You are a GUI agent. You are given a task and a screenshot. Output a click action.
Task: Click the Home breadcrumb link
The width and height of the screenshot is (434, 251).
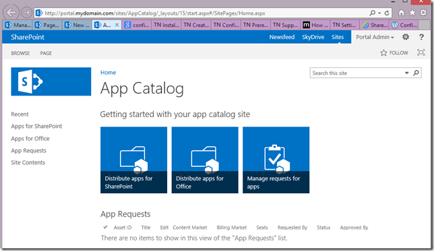pyautogui.click(x=108, y=73)
